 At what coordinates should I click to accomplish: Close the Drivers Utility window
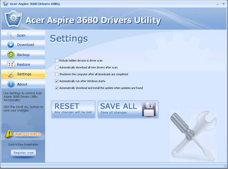click(x=223, y=4)
